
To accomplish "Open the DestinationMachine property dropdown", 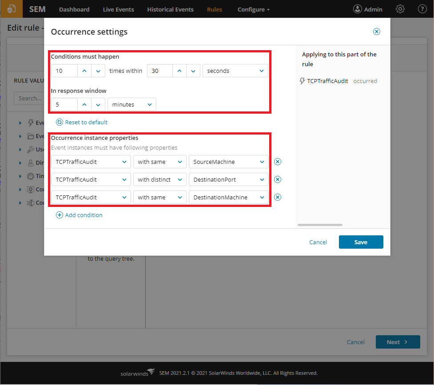I will [229, 197].
